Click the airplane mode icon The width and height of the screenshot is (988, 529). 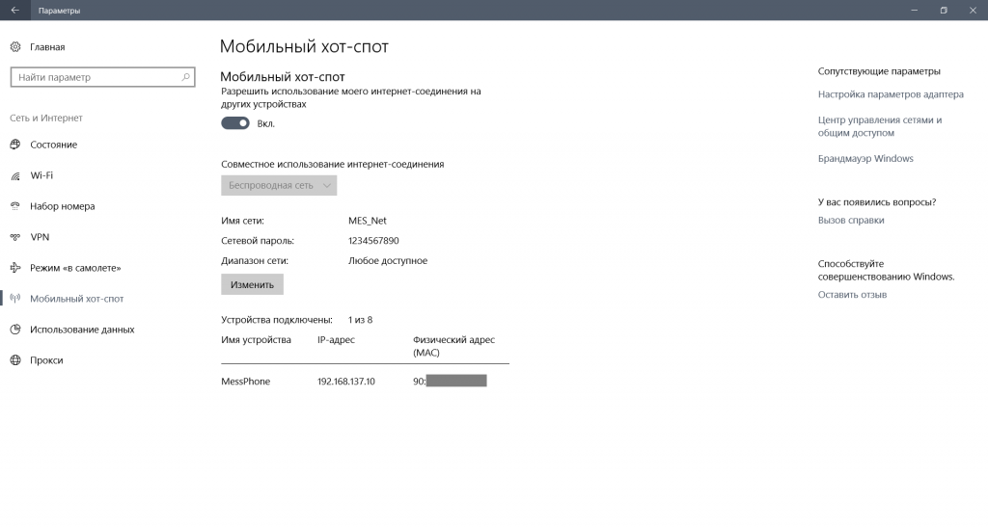click(x=15, y=267)
